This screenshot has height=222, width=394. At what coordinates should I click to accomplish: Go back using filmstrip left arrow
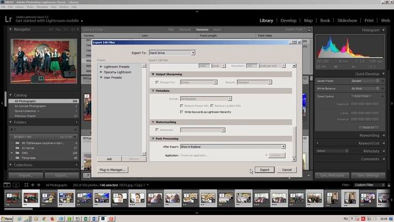(x=33, y=185)
